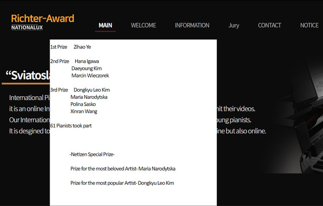The width and height of the screenshot is (323, 206).
Task: Open the INFORMATION menu
Action: (192, 25)
